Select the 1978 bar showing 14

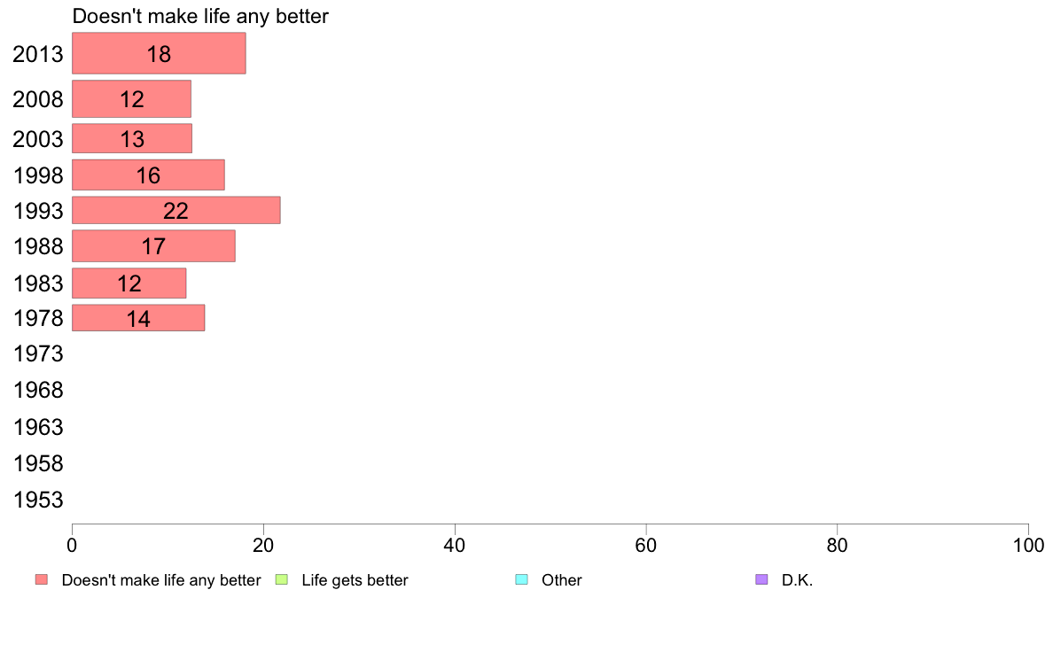click(138, 318)
